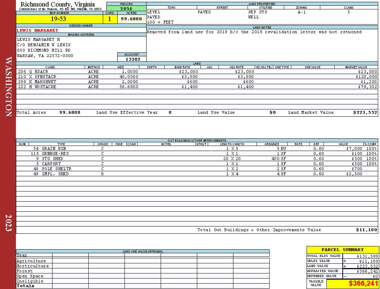Screen dimensions: 380x289
Task: Click storage shed dimensions 20 X 20
Action: click(x=232, y=159)
